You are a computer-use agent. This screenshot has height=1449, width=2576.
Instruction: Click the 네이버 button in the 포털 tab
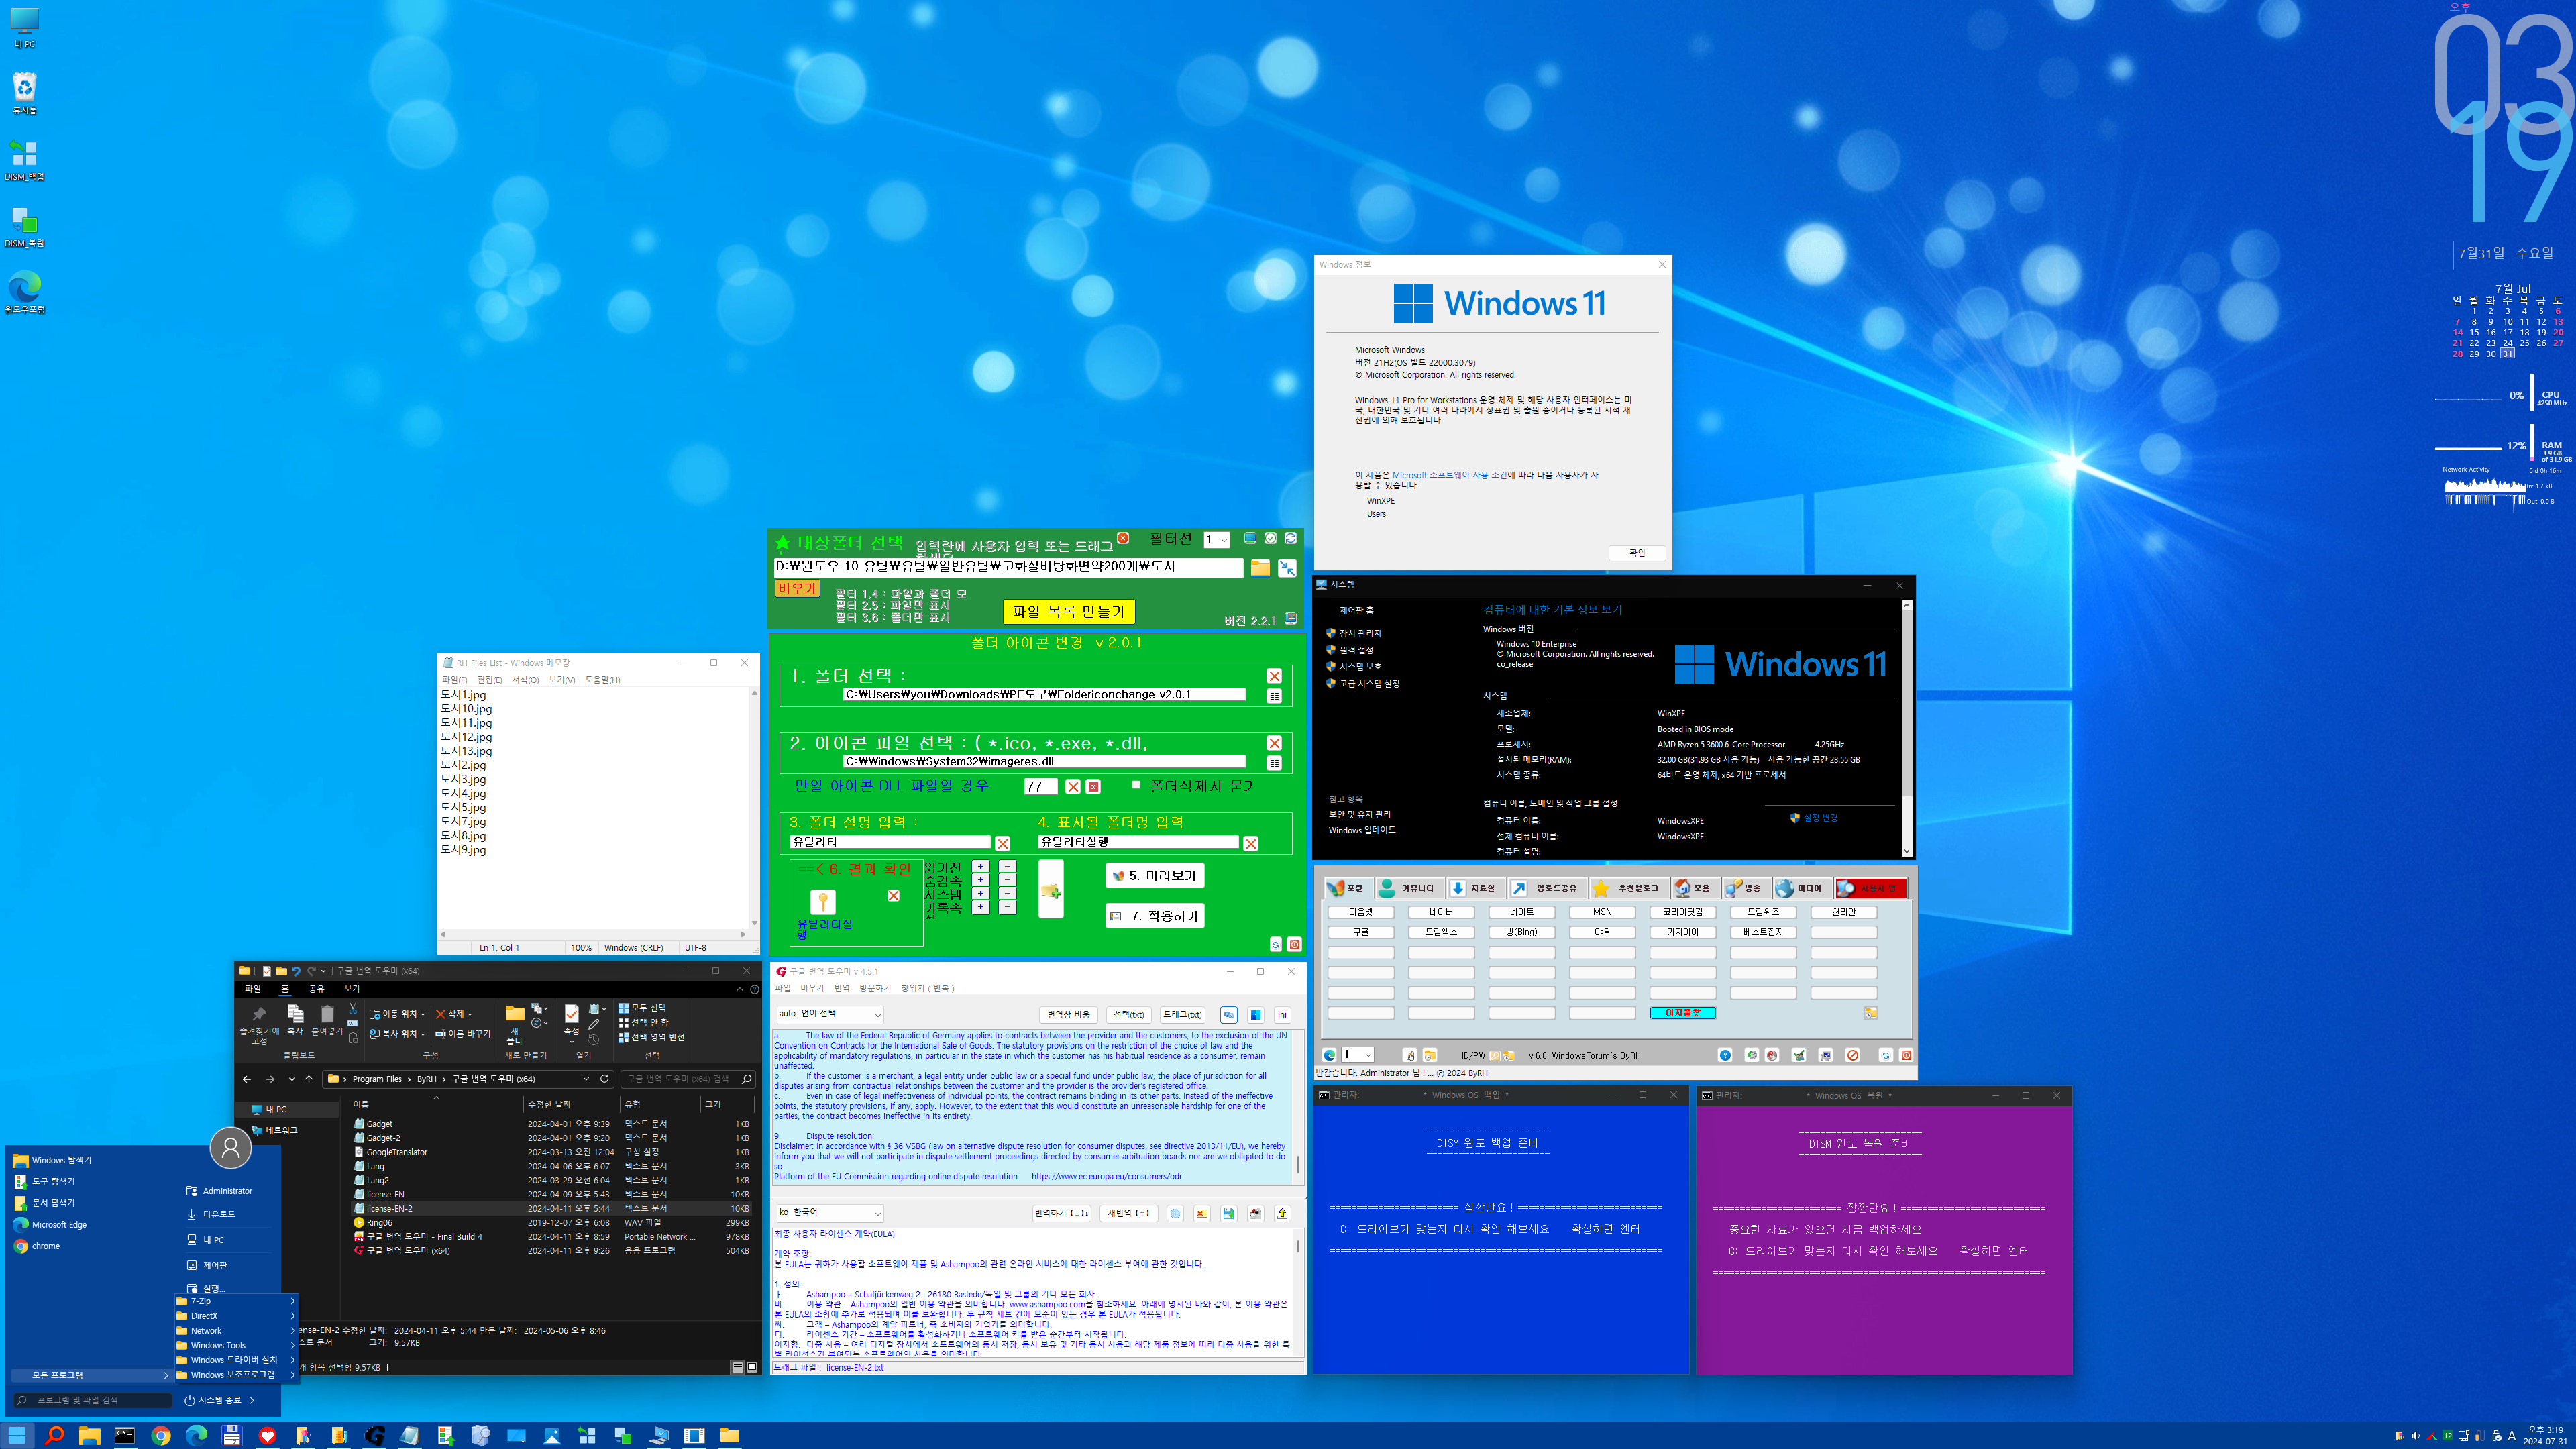pyautogui.click(x=1441, y=912)
